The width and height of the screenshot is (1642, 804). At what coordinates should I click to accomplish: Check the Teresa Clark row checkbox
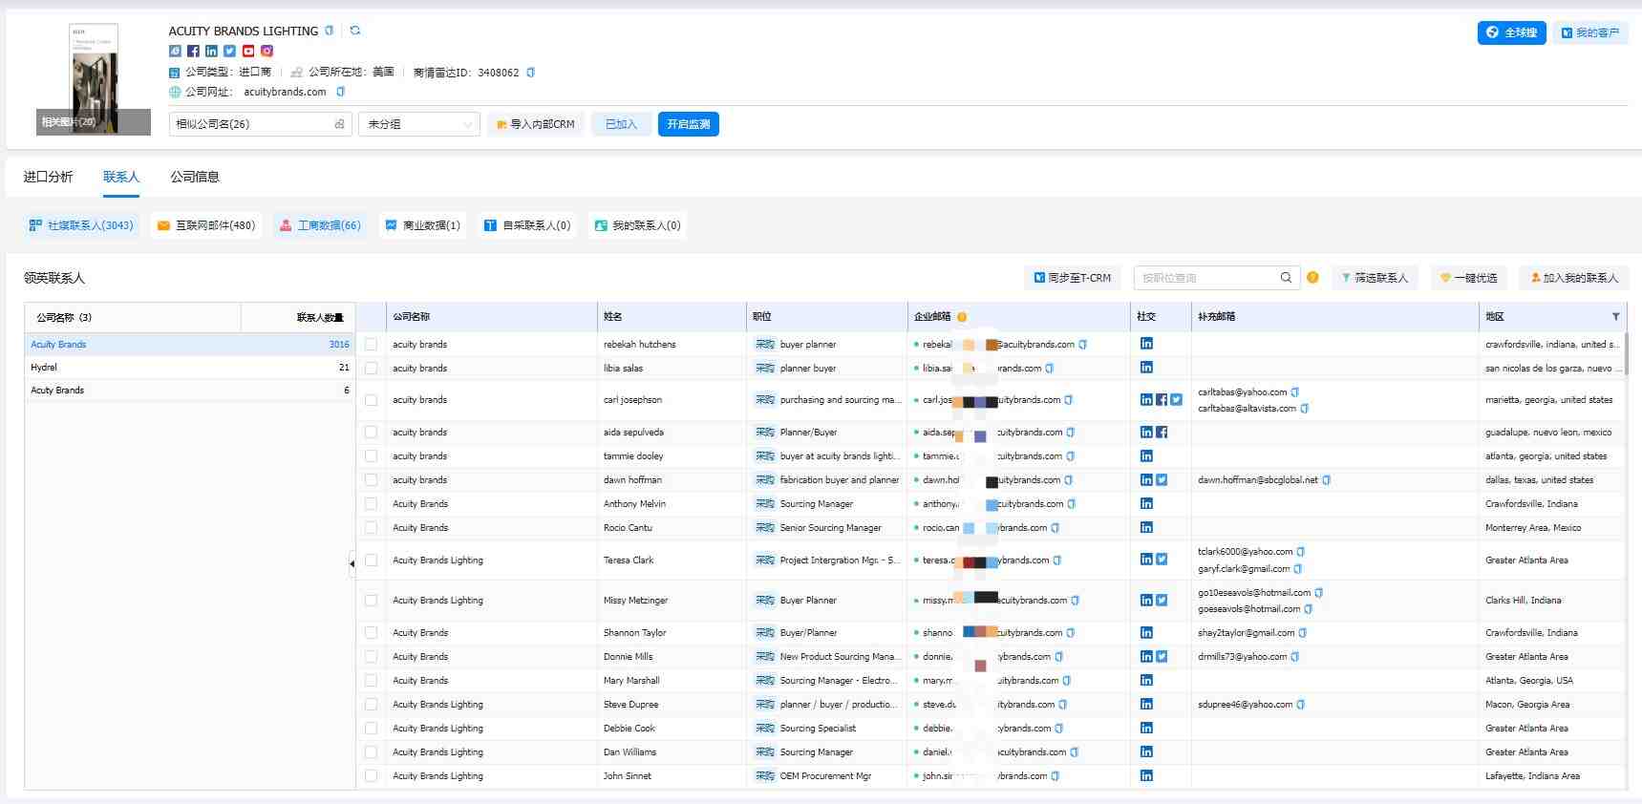(372, 561)
